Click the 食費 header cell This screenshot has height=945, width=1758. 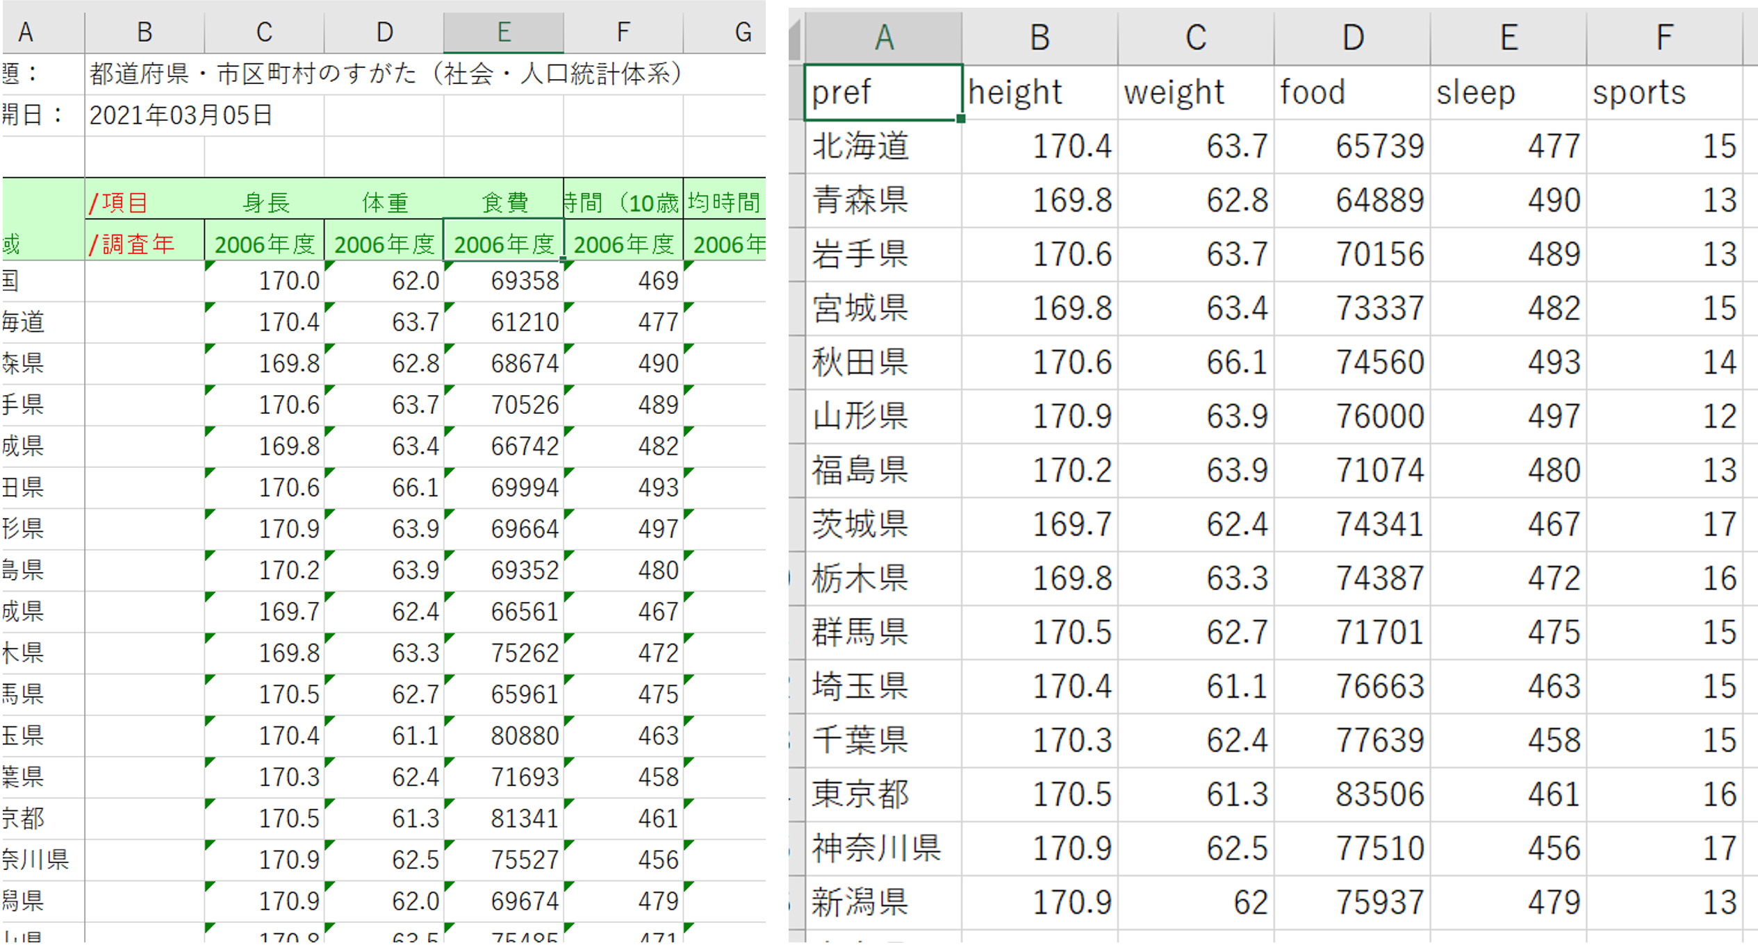click(x=503, y=202)
